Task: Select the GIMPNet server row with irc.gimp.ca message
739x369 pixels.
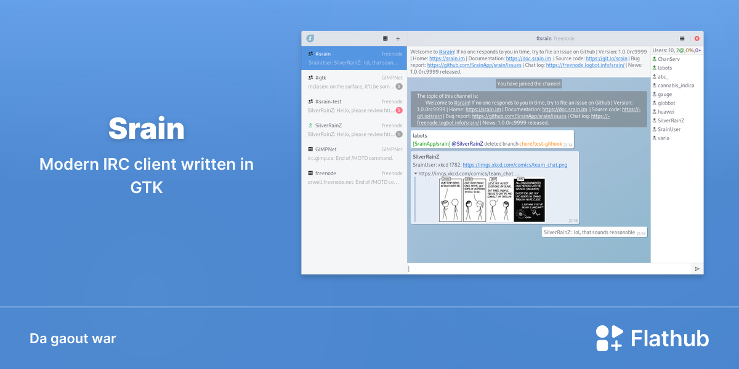Action: pos(354,153)
